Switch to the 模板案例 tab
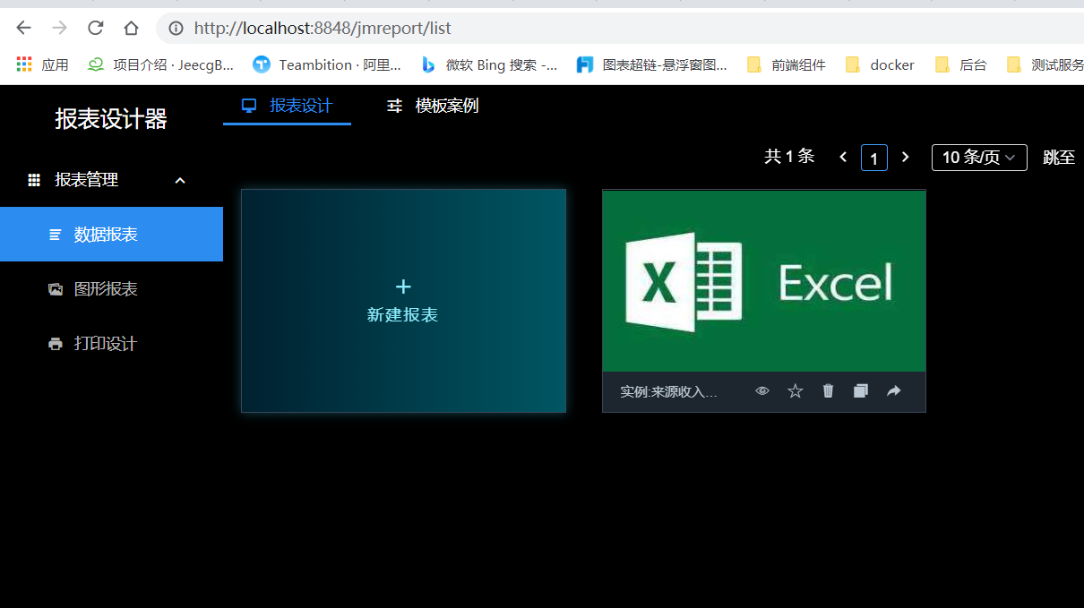This screenshot has width=1084, height=608. (433, 106)
